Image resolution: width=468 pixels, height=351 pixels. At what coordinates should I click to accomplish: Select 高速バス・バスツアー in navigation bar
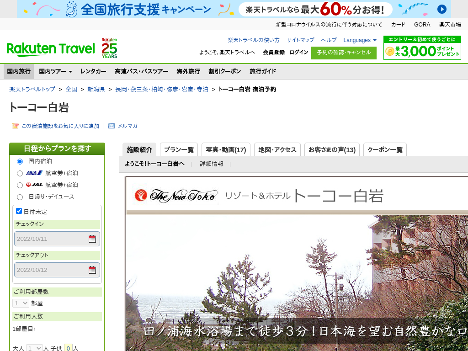pyautogui.click(x=142, y=71)
